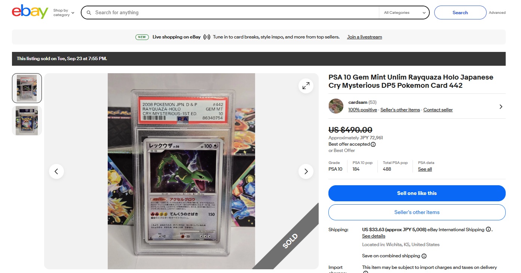The width and height of the screenshot is (521, 273).
Task: Open Shop by category dropdown
Action: [64, 13]
